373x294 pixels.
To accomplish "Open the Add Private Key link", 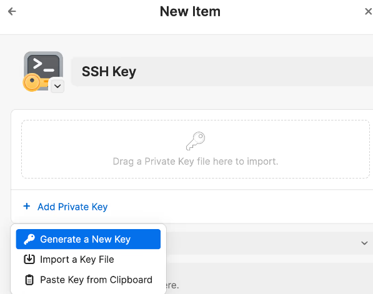I will 72,207.
